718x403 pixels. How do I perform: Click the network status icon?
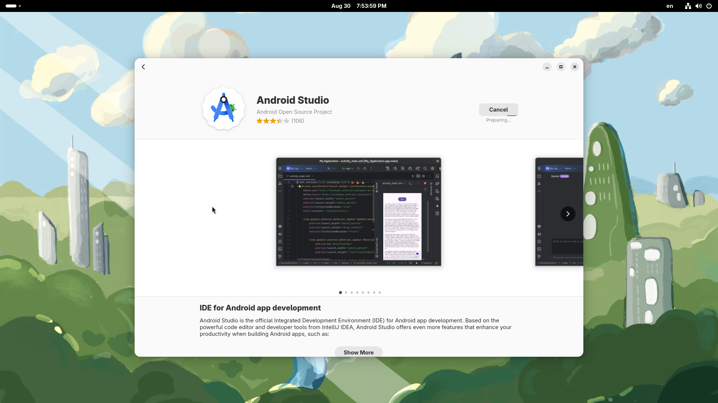(688, 6)
